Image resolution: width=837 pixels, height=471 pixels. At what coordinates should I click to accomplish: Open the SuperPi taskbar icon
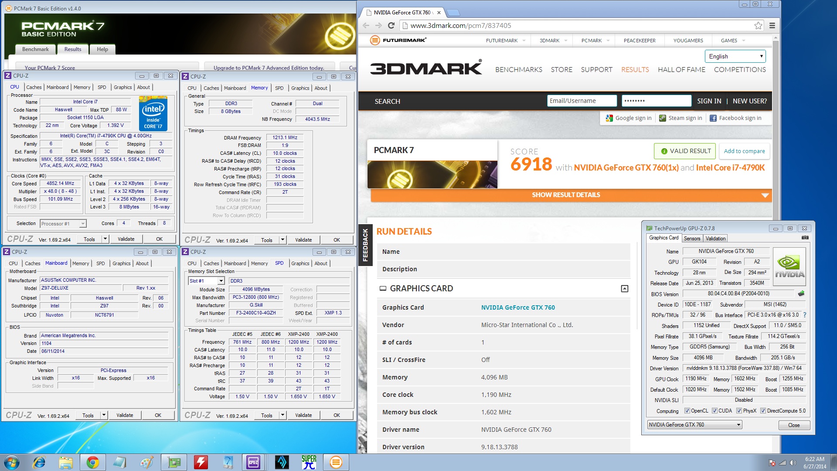click(309, 462)
